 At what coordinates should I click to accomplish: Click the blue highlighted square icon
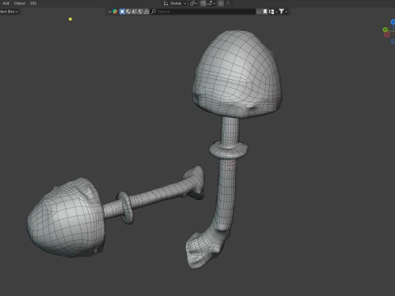[122, 12]
